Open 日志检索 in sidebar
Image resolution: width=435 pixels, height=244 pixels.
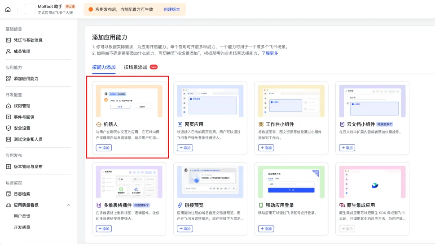[22, 194]
